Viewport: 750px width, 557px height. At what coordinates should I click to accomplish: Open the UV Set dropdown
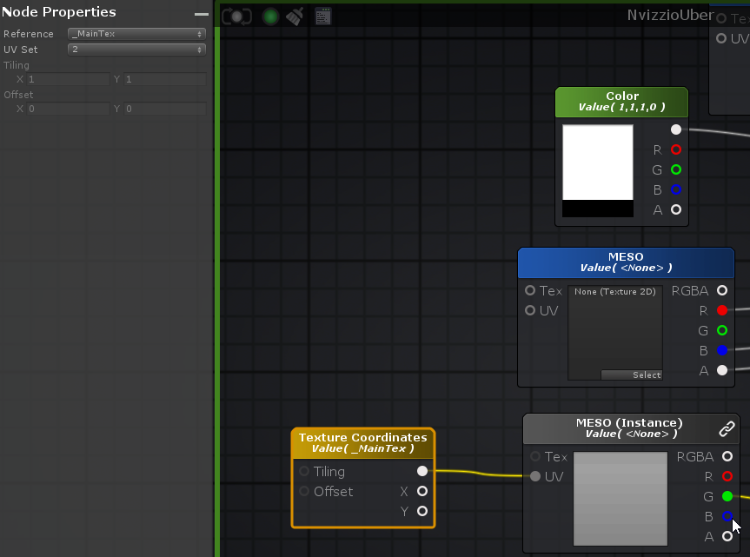point(136,50)
